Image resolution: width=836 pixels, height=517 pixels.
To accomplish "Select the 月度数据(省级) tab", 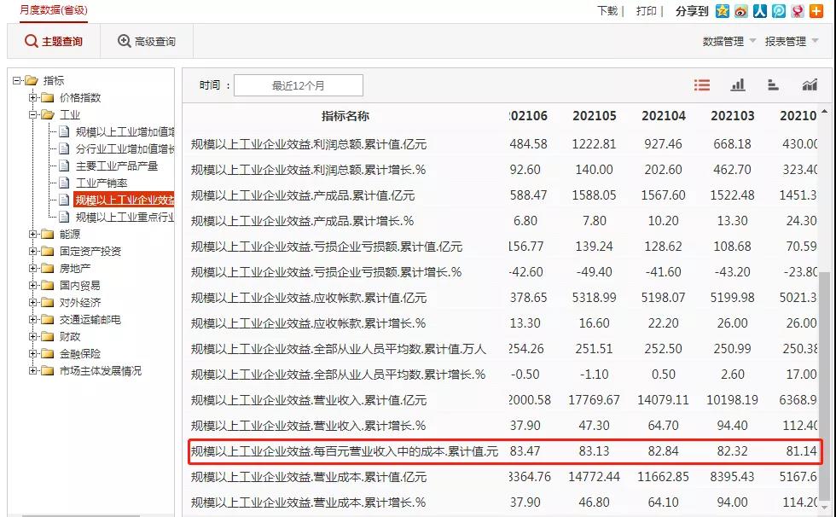I will pyautogui.click(x=53, y=10).
